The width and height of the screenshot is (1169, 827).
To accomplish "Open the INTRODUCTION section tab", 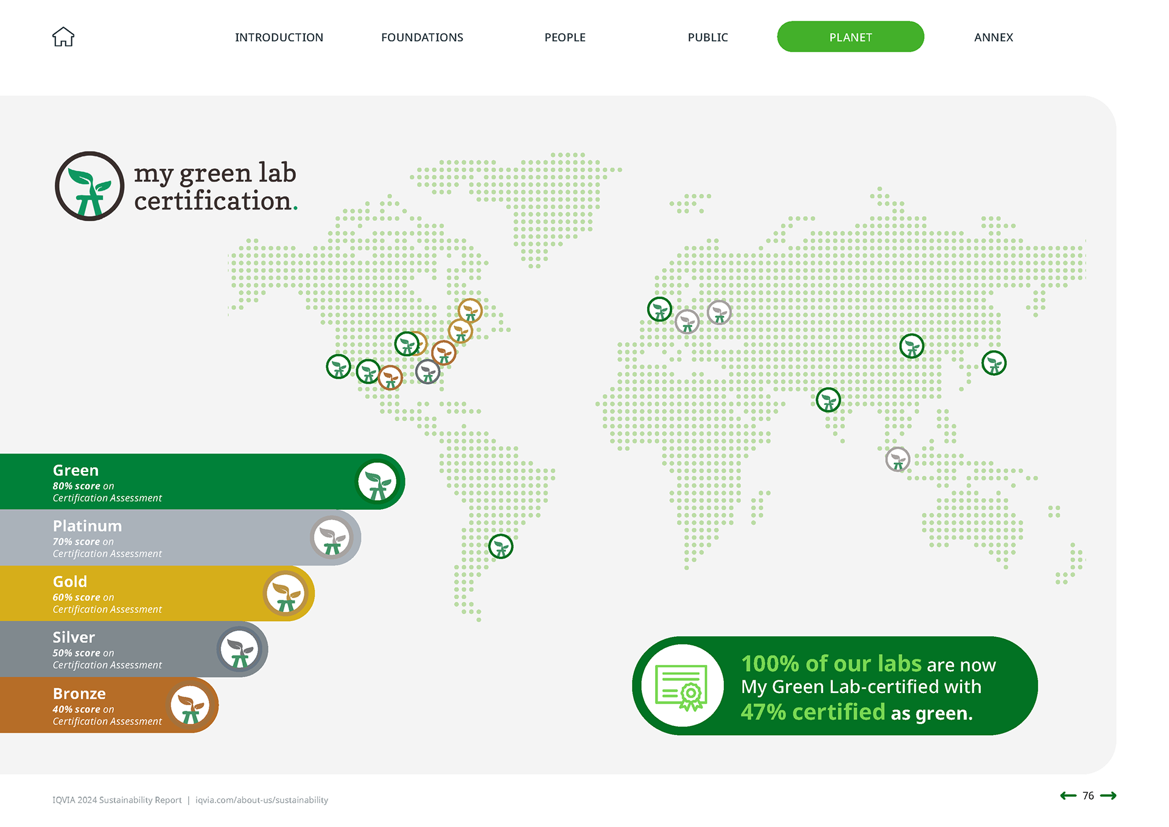I will (279, 37).
